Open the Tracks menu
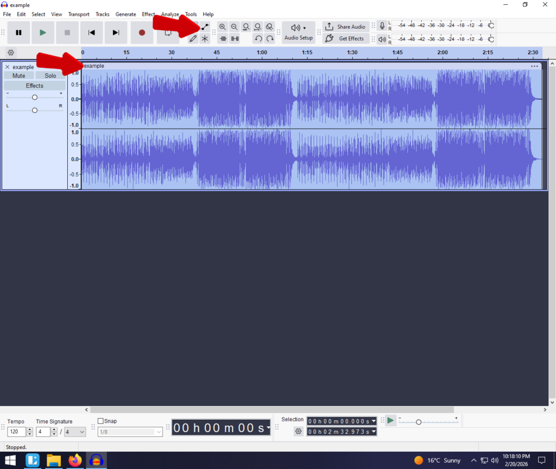The height and width of the screenshot is (469, 556). coord(103,14)
